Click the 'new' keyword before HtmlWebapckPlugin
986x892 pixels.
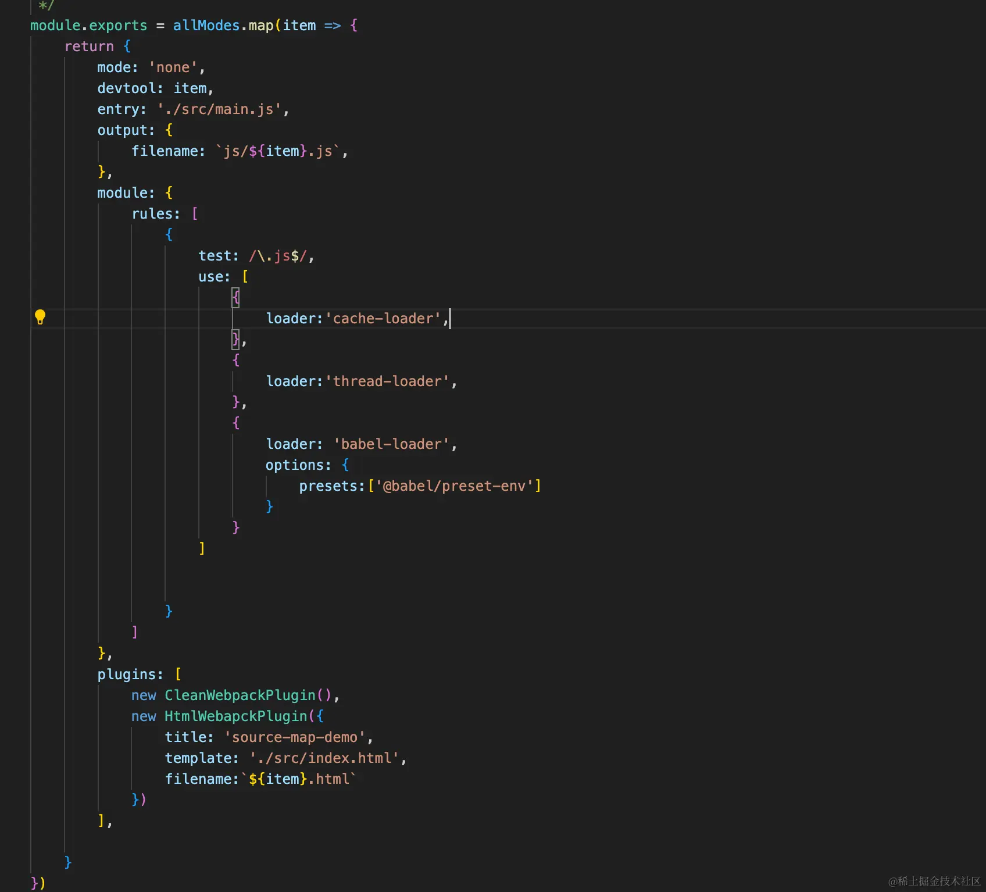(x=144, y=716)
